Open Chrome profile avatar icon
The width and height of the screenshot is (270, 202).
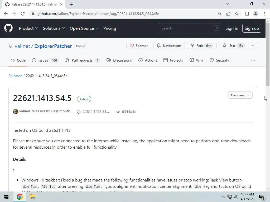point(256,14)
